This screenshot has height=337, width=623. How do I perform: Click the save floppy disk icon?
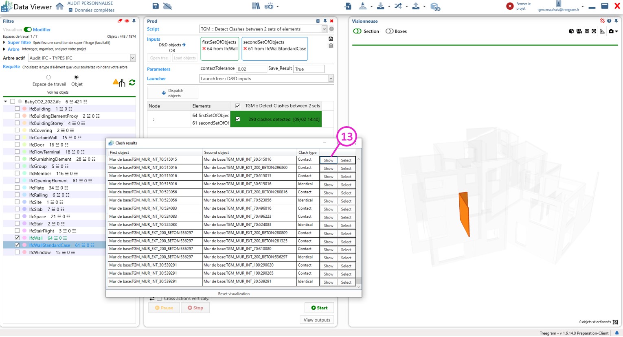point(156,6)
